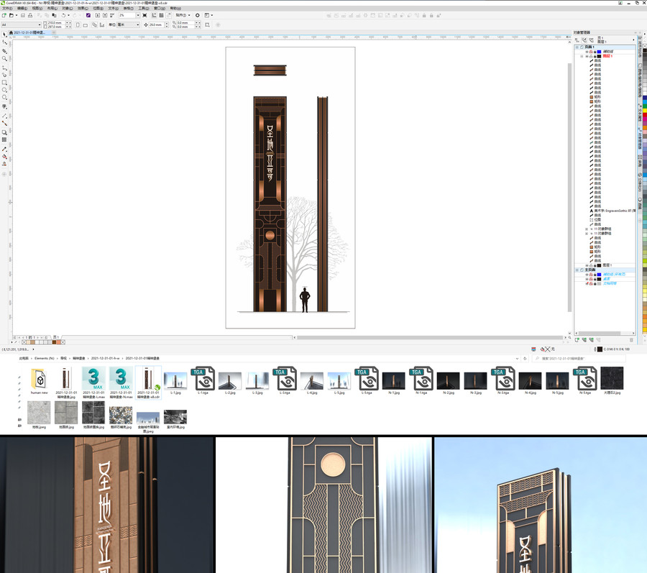Viewport: 647px width, 573px height.
Task: Select the first 3ds Max file ending in -L.max
Action: (93, 382)
